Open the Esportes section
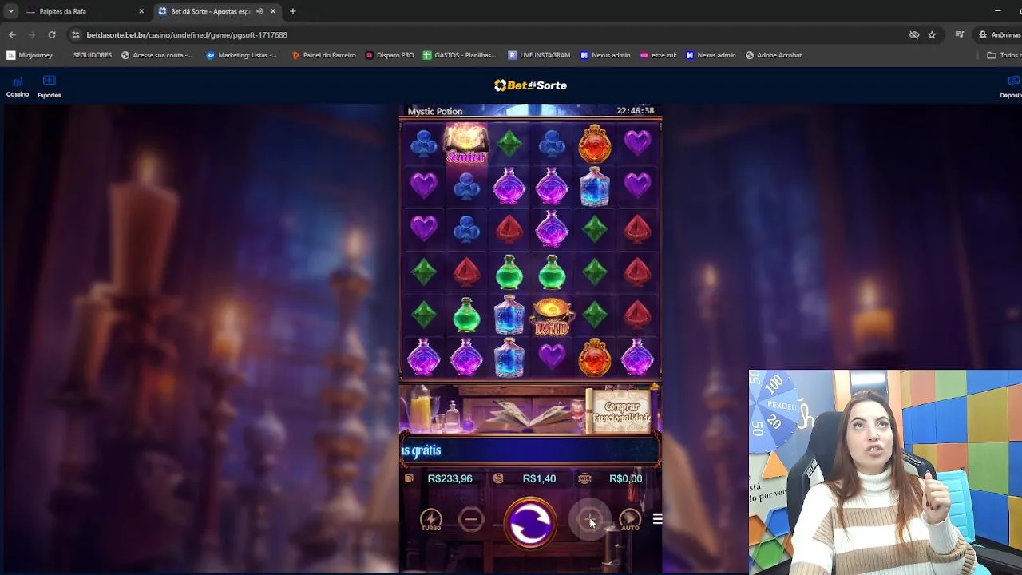This screenshot has height=575, width=1022. pyautogui.click(x=49, y=87)
